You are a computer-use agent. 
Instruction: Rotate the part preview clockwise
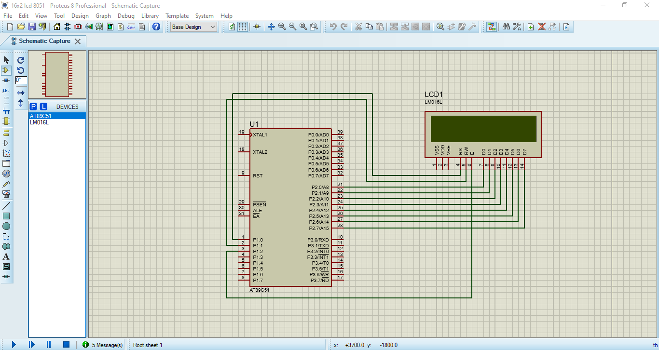click(20, 60)
